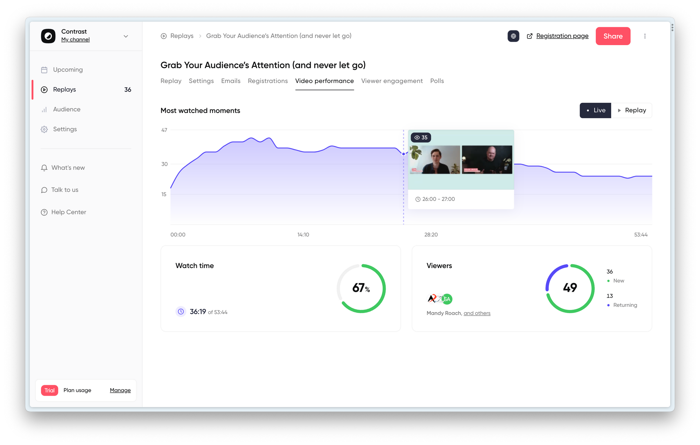Click the Most watched moments heading
This screenshot has height=445, width=700.
pyautogui.click(x=200, y=111)
